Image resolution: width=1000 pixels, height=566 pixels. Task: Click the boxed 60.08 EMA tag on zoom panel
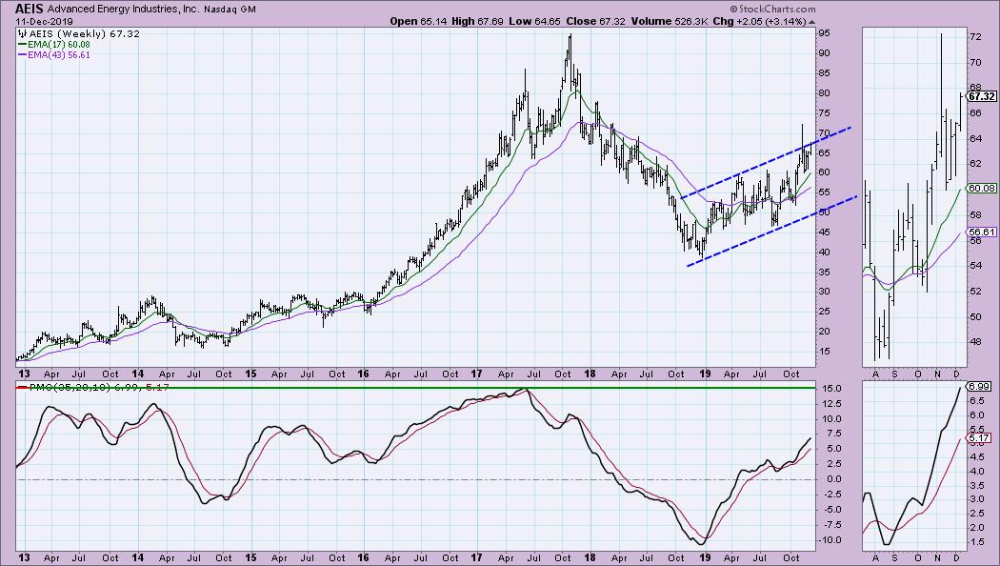point(982,189)
